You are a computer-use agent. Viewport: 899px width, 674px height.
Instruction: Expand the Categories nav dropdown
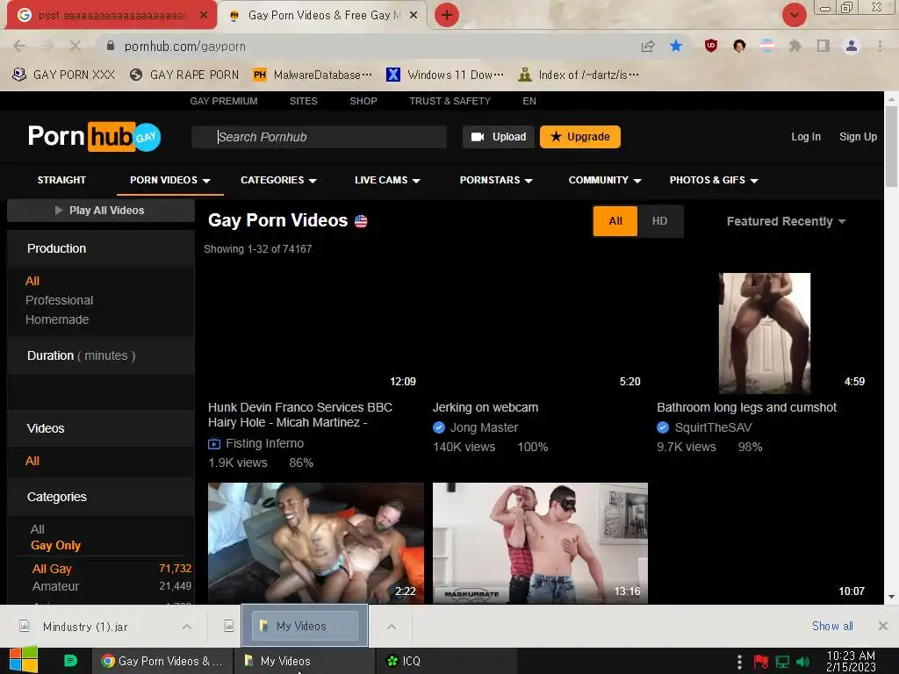click(278, 180)
